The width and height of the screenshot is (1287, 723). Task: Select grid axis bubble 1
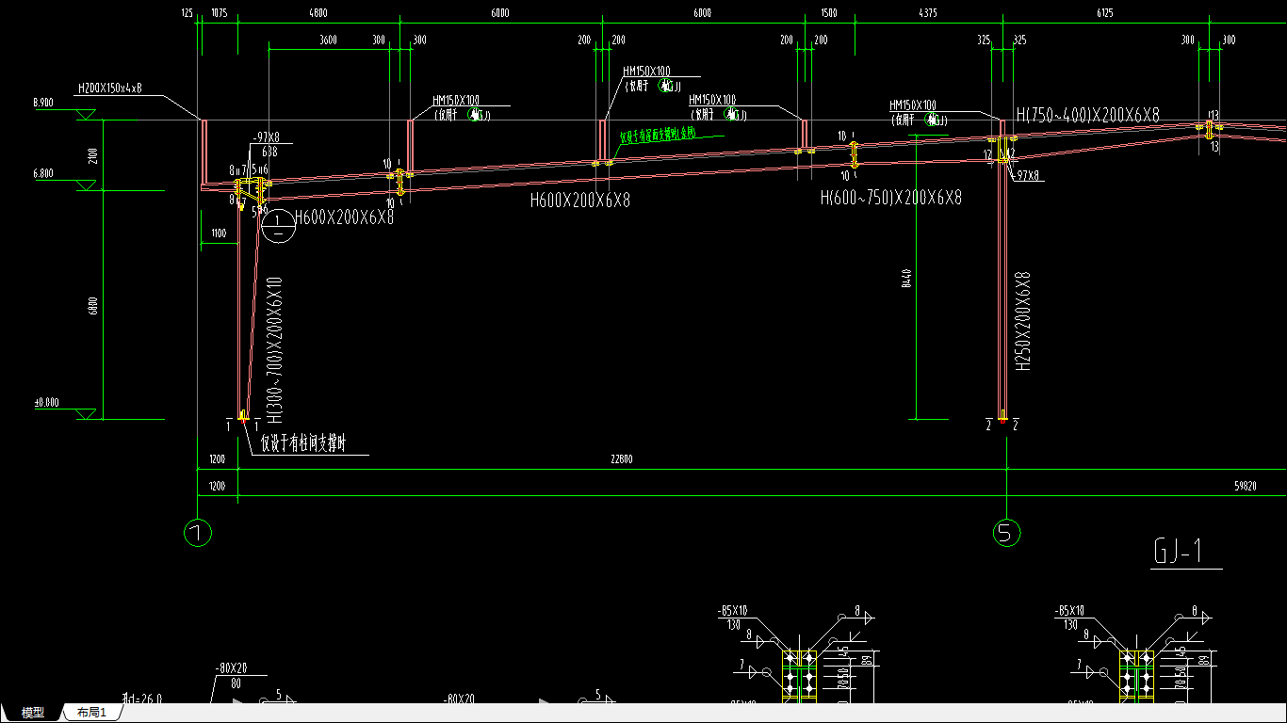[x=198, y=534]
